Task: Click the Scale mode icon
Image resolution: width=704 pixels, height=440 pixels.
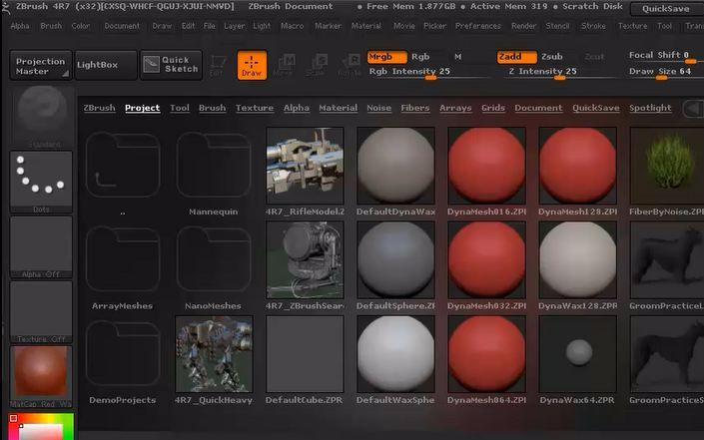Action: [317, 65]
